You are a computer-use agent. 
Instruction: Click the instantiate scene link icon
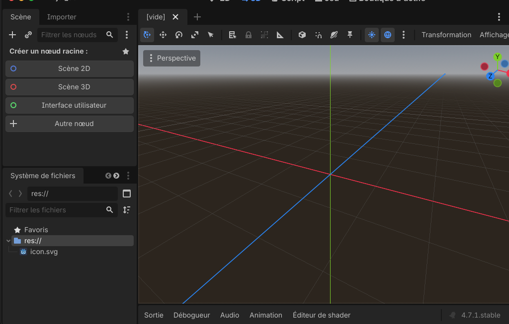click(28, 35)
